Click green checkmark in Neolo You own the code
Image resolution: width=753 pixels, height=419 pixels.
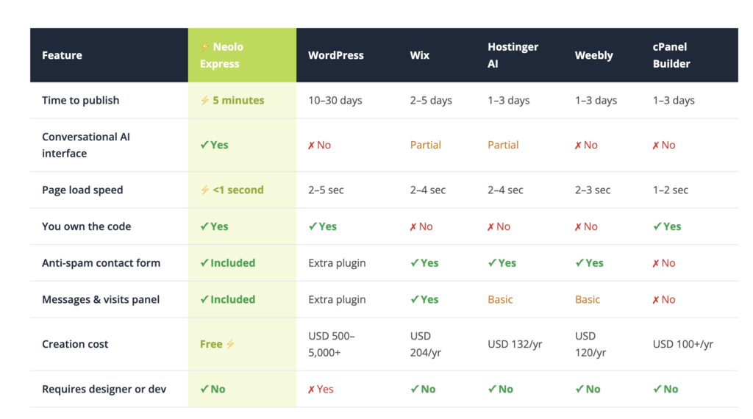coord(204,226)
